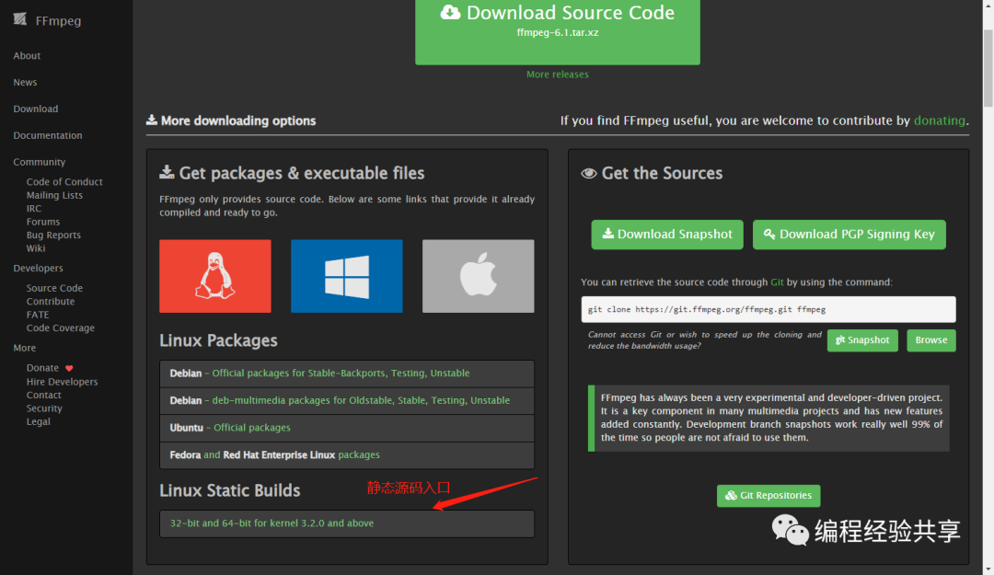
Task: Open the Contribute link
Action: pos(50,302)
